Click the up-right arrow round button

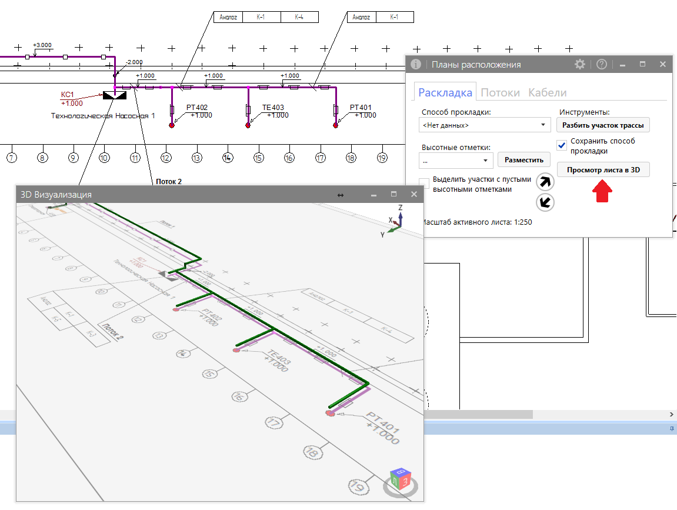[x=546, y=182]
